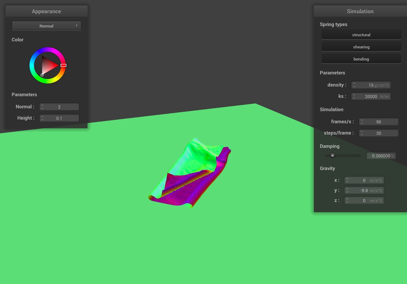
Task: Click the damping percentage value box
Action: click(381, 156)
